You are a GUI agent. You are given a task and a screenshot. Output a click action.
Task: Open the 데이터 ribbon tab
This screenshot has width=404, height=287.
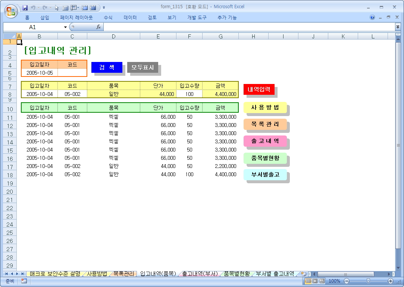click(x=130, y=18)
